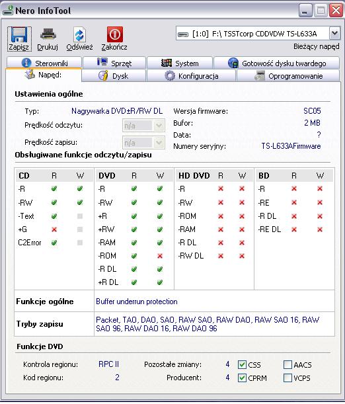
Task: Click the Pozostałe zmiany value 4
Action: pos(227,364)
